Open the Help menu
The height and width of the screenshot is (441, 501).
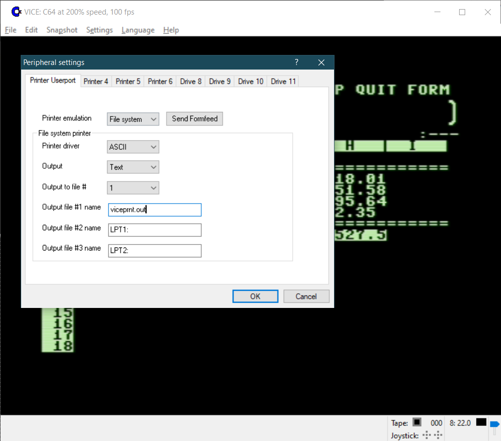coord(171,30)
